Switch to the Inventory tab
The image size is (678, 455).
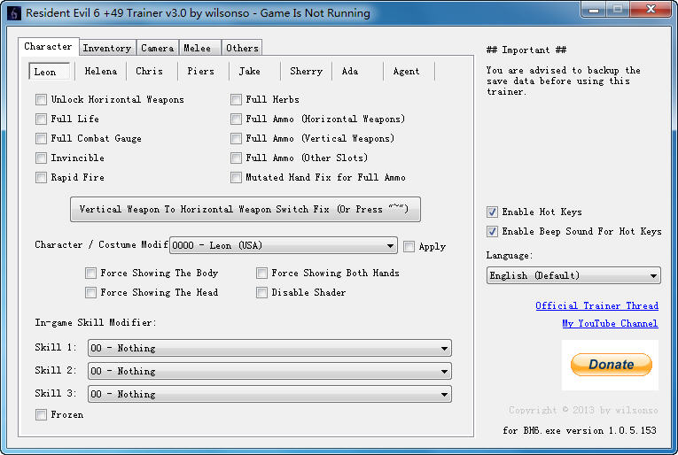[107, 48]
